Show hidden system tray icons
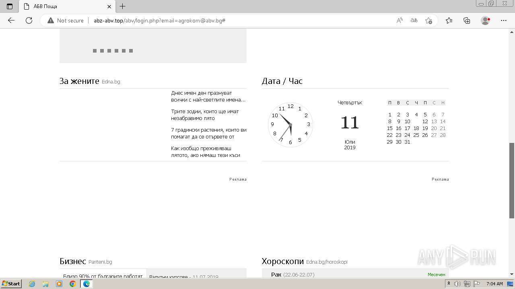 click(449, 284)
